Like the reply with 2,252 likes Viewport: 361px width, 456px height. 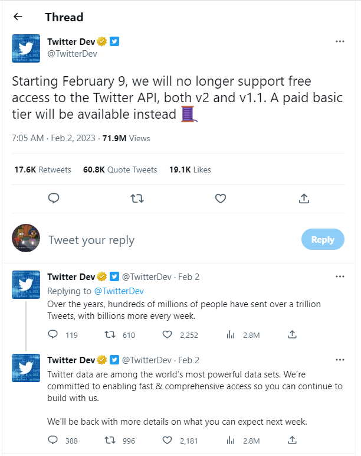tap(167, 335)
